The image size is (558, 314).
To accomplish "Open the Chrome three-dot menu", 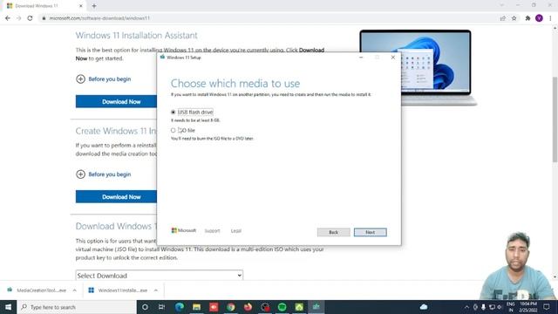I will 550,18.
